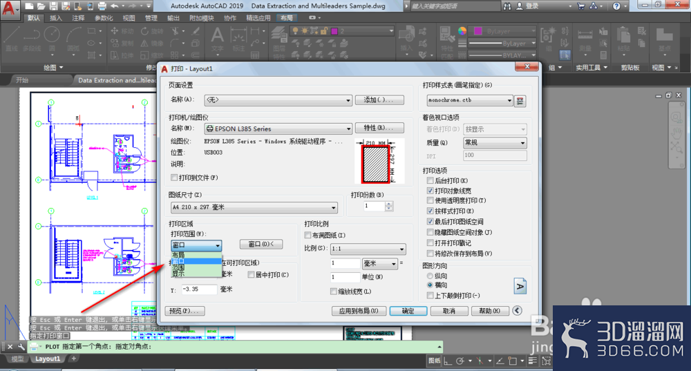Click the 确定 OK button
691x371 pixels.
tap(408, 311)
